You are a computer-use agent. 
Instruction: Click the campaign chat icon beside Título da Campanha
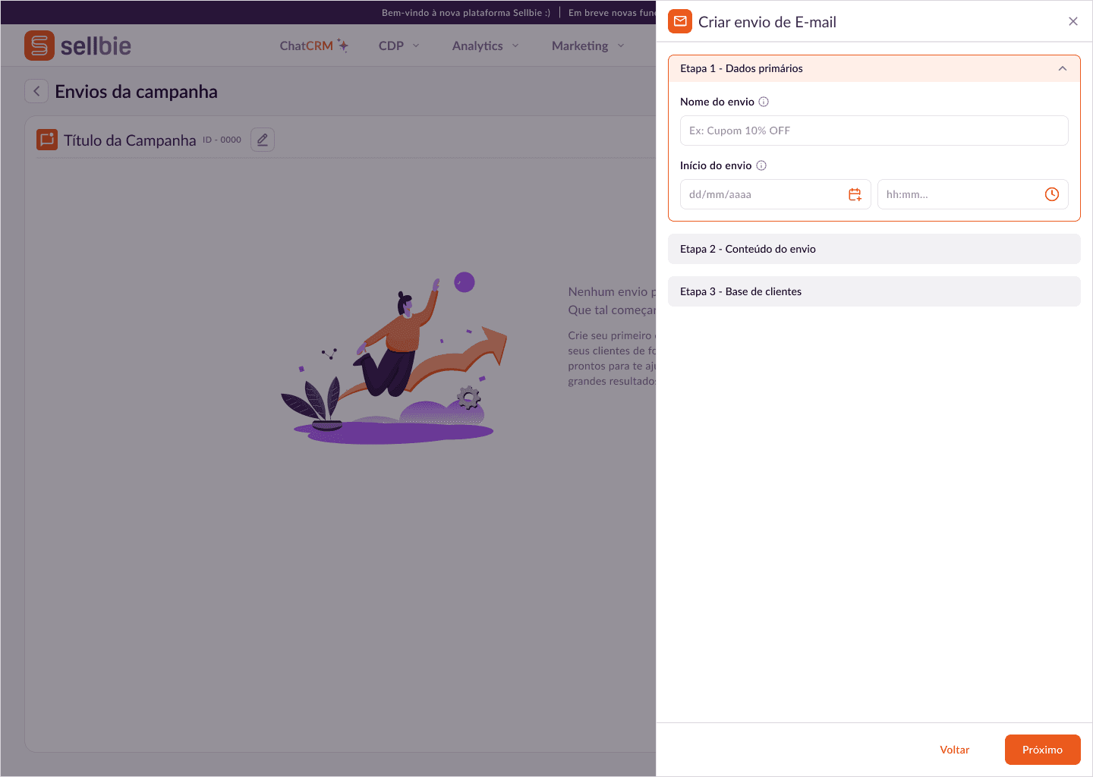coord(47,140)
